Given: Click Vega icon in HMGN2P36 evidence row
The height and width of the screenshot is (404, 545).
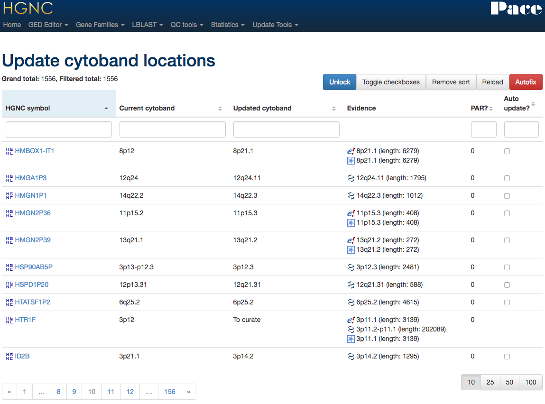Looking at the screenshot, I should point(351,223).
